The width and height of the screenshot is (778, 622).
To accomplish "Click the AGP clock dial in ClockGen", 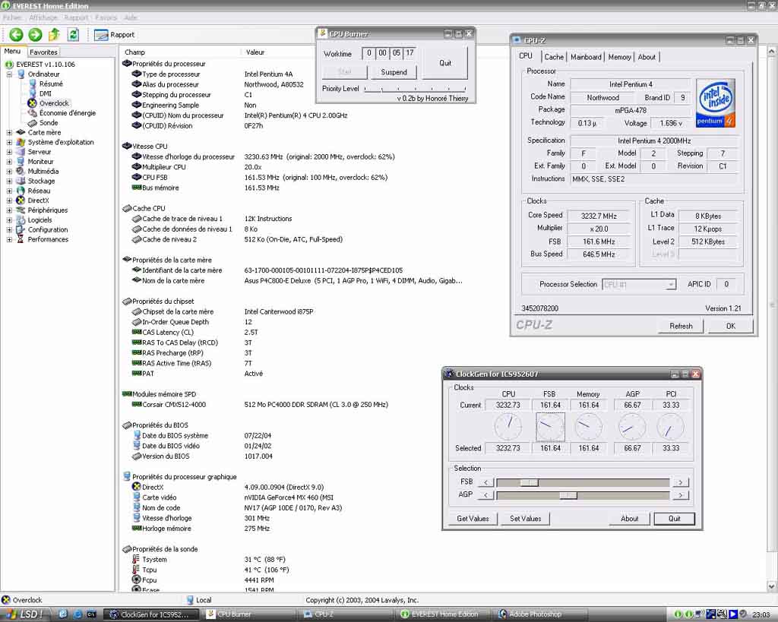I will pos(632,427).
